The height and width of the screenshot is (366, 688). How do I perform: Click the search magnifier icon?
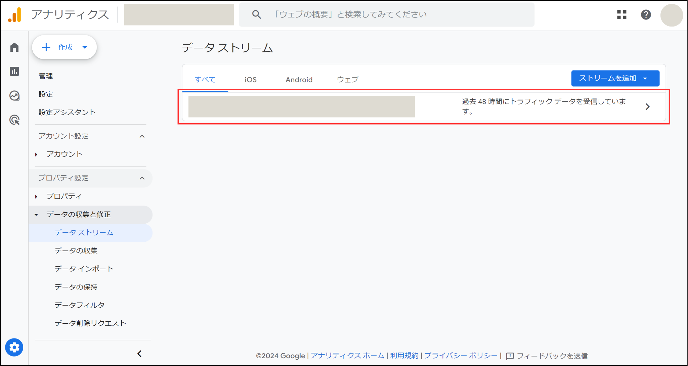[256, 14]
